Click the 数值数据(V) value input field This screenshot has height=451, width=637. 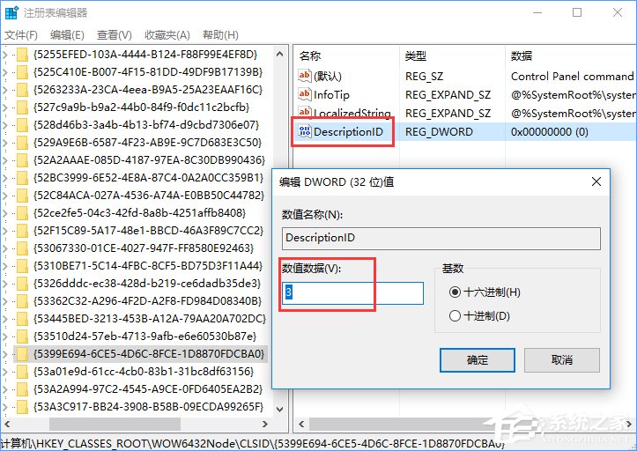pyautogui.click(x=352, y=293)
